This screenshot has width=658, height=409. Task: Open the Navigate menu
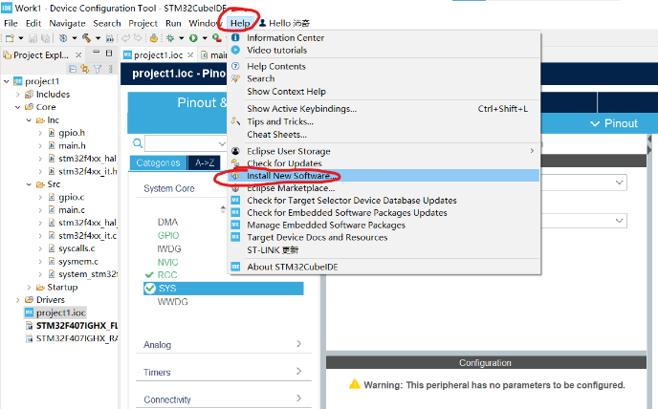pyautogui.click(x=67, y=23)
